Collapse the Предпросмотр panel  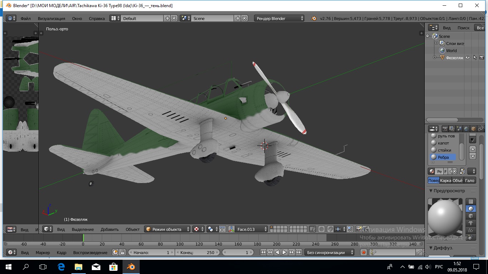pyautogui.click(x=431, y=191)
